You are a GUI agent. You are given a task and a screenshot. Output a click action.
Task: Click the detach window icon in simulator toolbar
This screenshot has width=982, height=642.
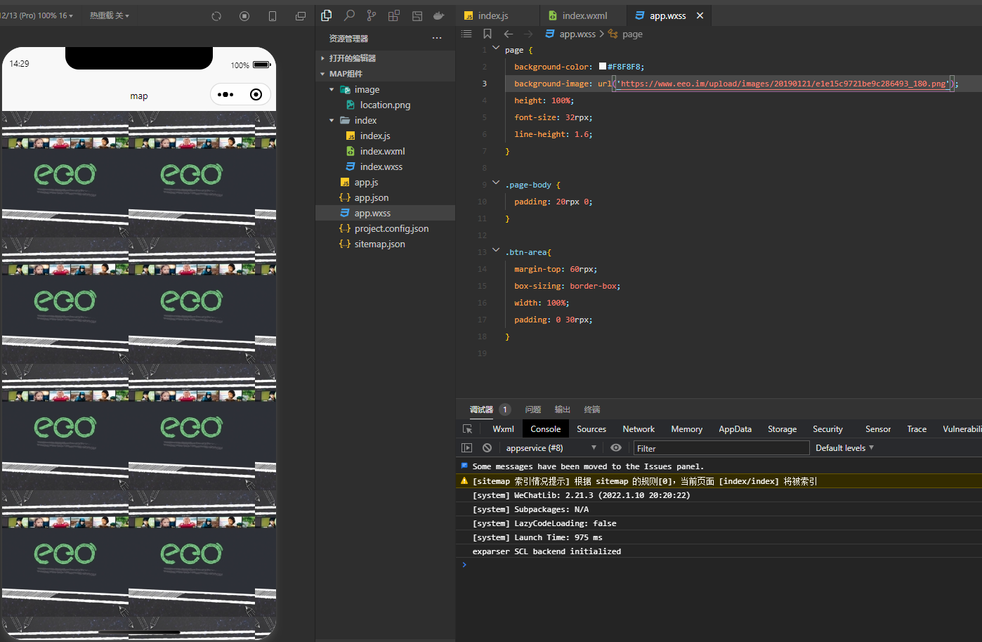(301, 15)
